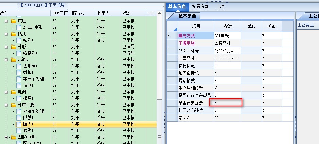Collapse the 钻孔1 folder node
Image resolution: width=319 pixels, height=144 pixels.
pyautogui.click(x=6, y=34)
